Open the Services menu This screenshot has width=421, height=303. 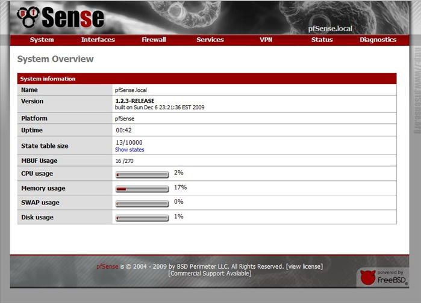click(210, 40)
